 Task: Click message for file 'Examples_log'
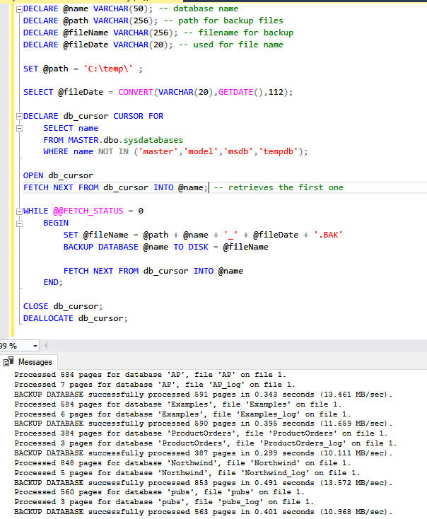(182, 414)
